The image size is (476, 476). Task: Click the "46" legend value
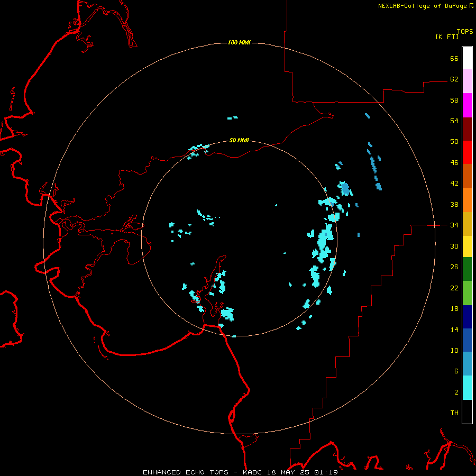click(454, 163)
